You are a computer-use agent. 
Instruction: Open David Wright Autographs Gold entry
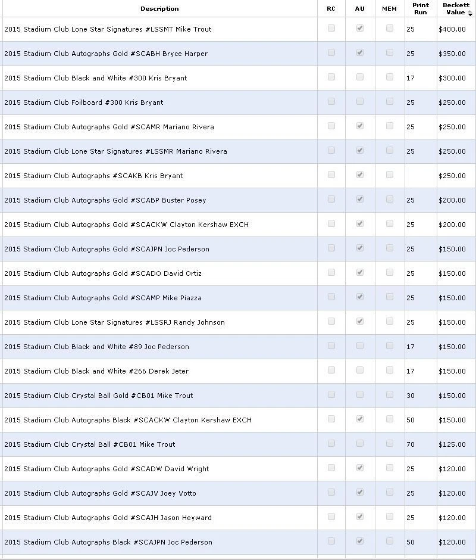(107, 469)
